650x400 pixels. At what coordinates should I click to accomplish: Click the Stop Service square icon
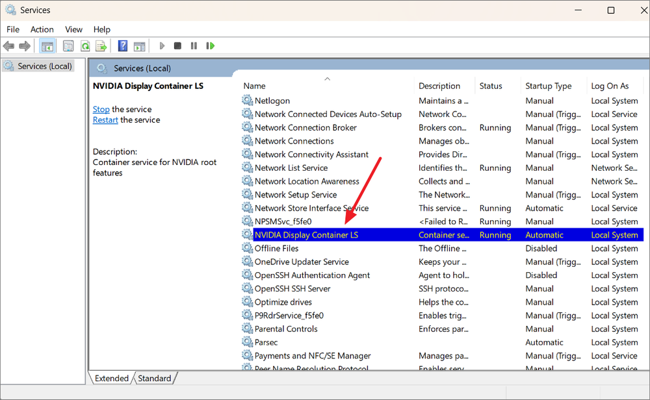[177, 46]
